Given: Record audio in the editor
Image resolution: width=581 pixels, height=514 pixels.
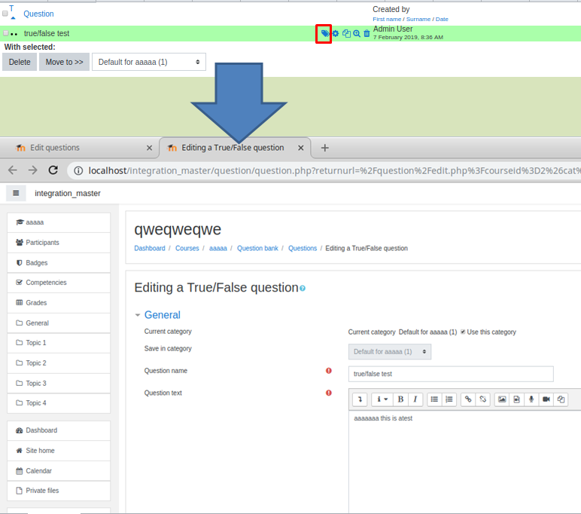Looking at the screenshot, I should click(x=531, y=399).
